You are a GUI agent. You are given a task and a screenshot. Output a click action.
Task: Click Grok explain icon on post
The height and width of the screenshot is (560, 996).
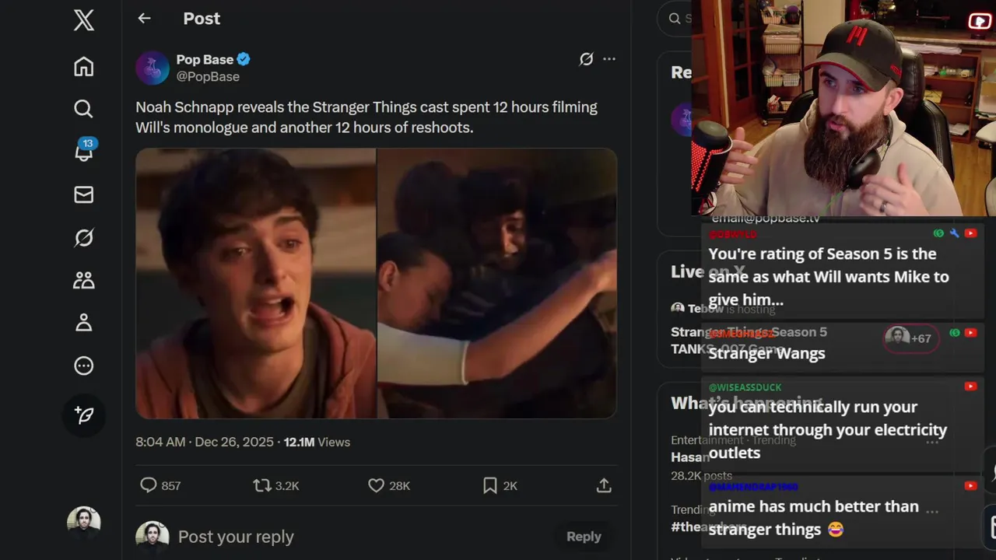(x=587, y=59)
